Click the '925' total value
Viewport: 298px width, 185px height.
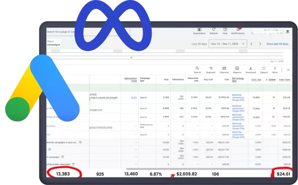tap(100, 174)
